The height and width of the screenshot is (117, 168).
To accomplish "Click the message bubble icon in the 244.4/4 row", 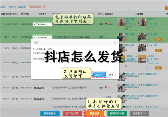I will click(x=106, y=97).
